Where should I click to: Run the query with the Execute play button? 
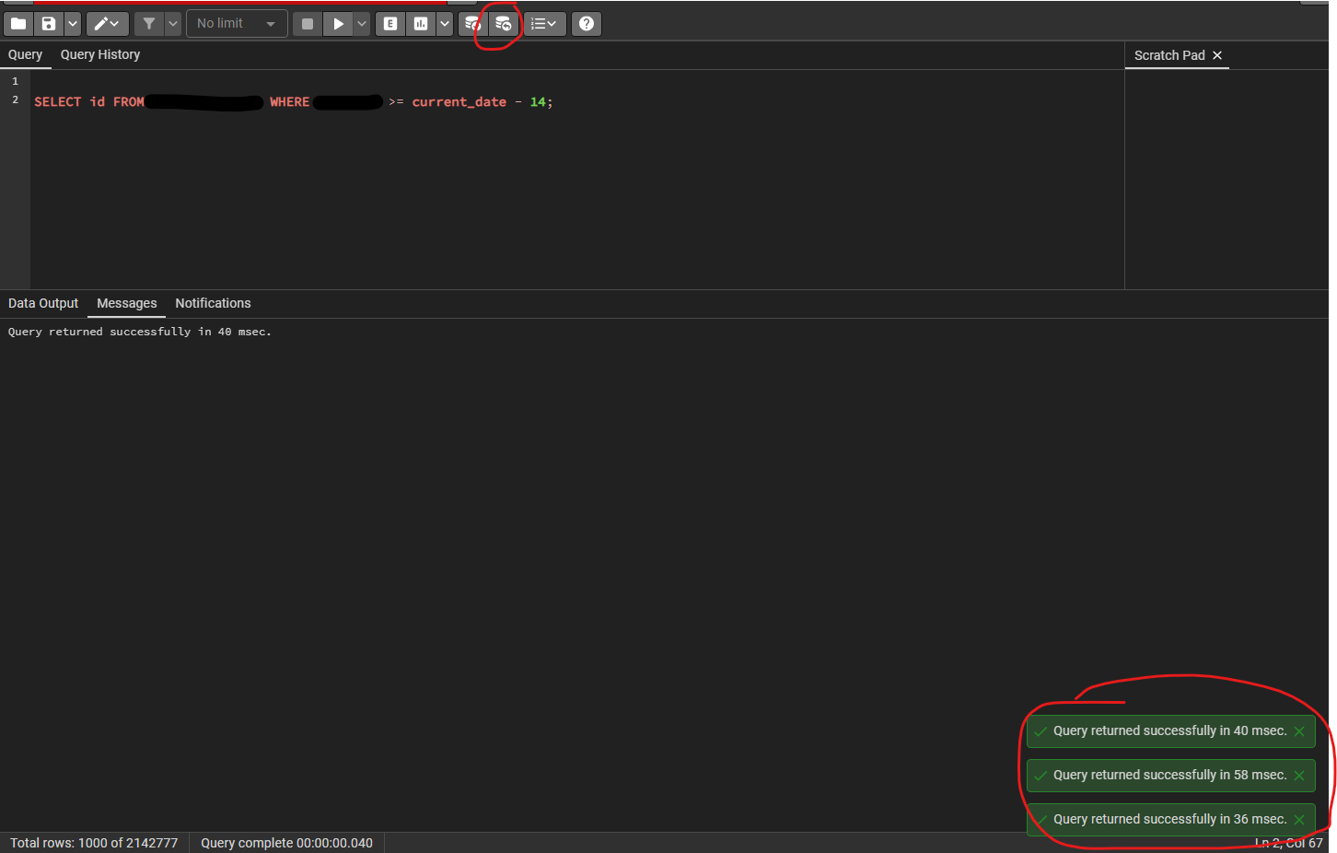(338, 24)
